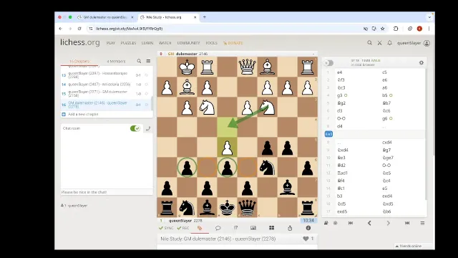Image resolution: width=458 pixels, height=258 pixels.
Task: Open the browser extensions icon
Action: [x=396, y=29]
